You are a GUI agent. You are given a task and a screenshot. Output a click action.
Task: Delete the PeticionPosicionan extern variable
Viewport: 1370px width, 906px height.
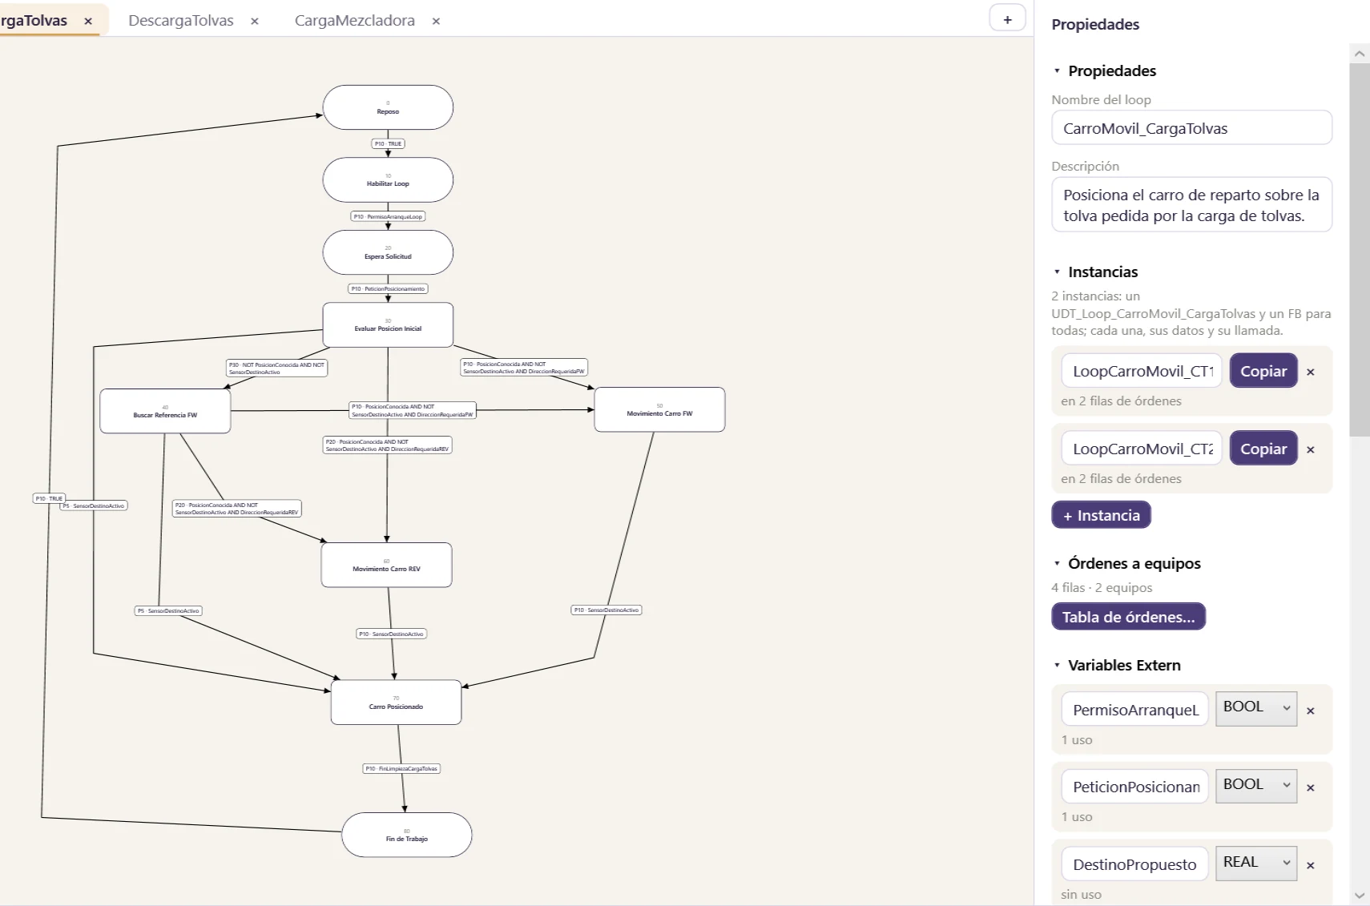point(1311,787)
